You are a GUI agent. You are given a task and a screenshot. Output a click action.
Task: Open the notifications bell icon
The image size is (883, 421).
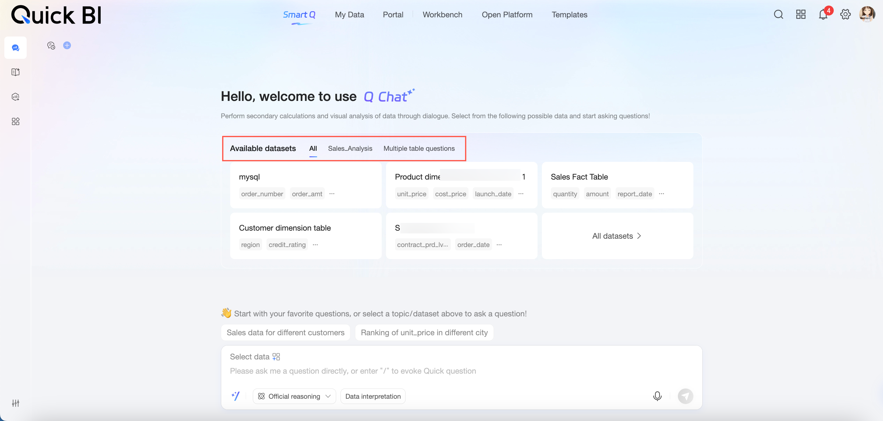823,14
